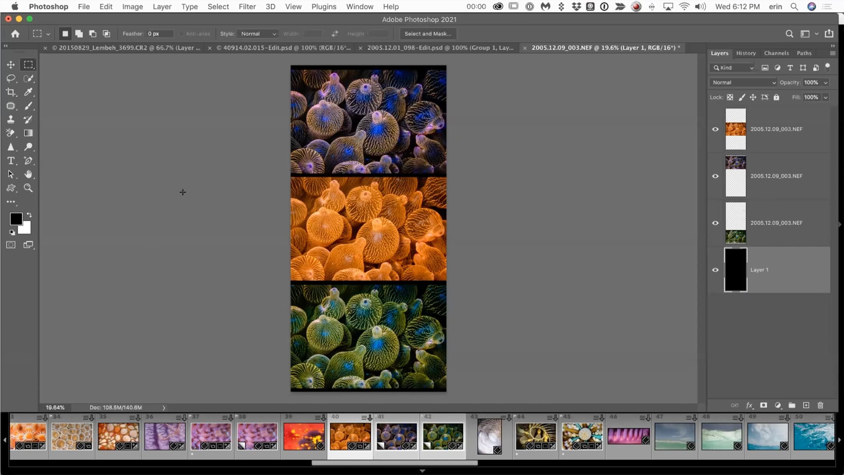Hide the Layer 1 layer

tap(715, 270)
